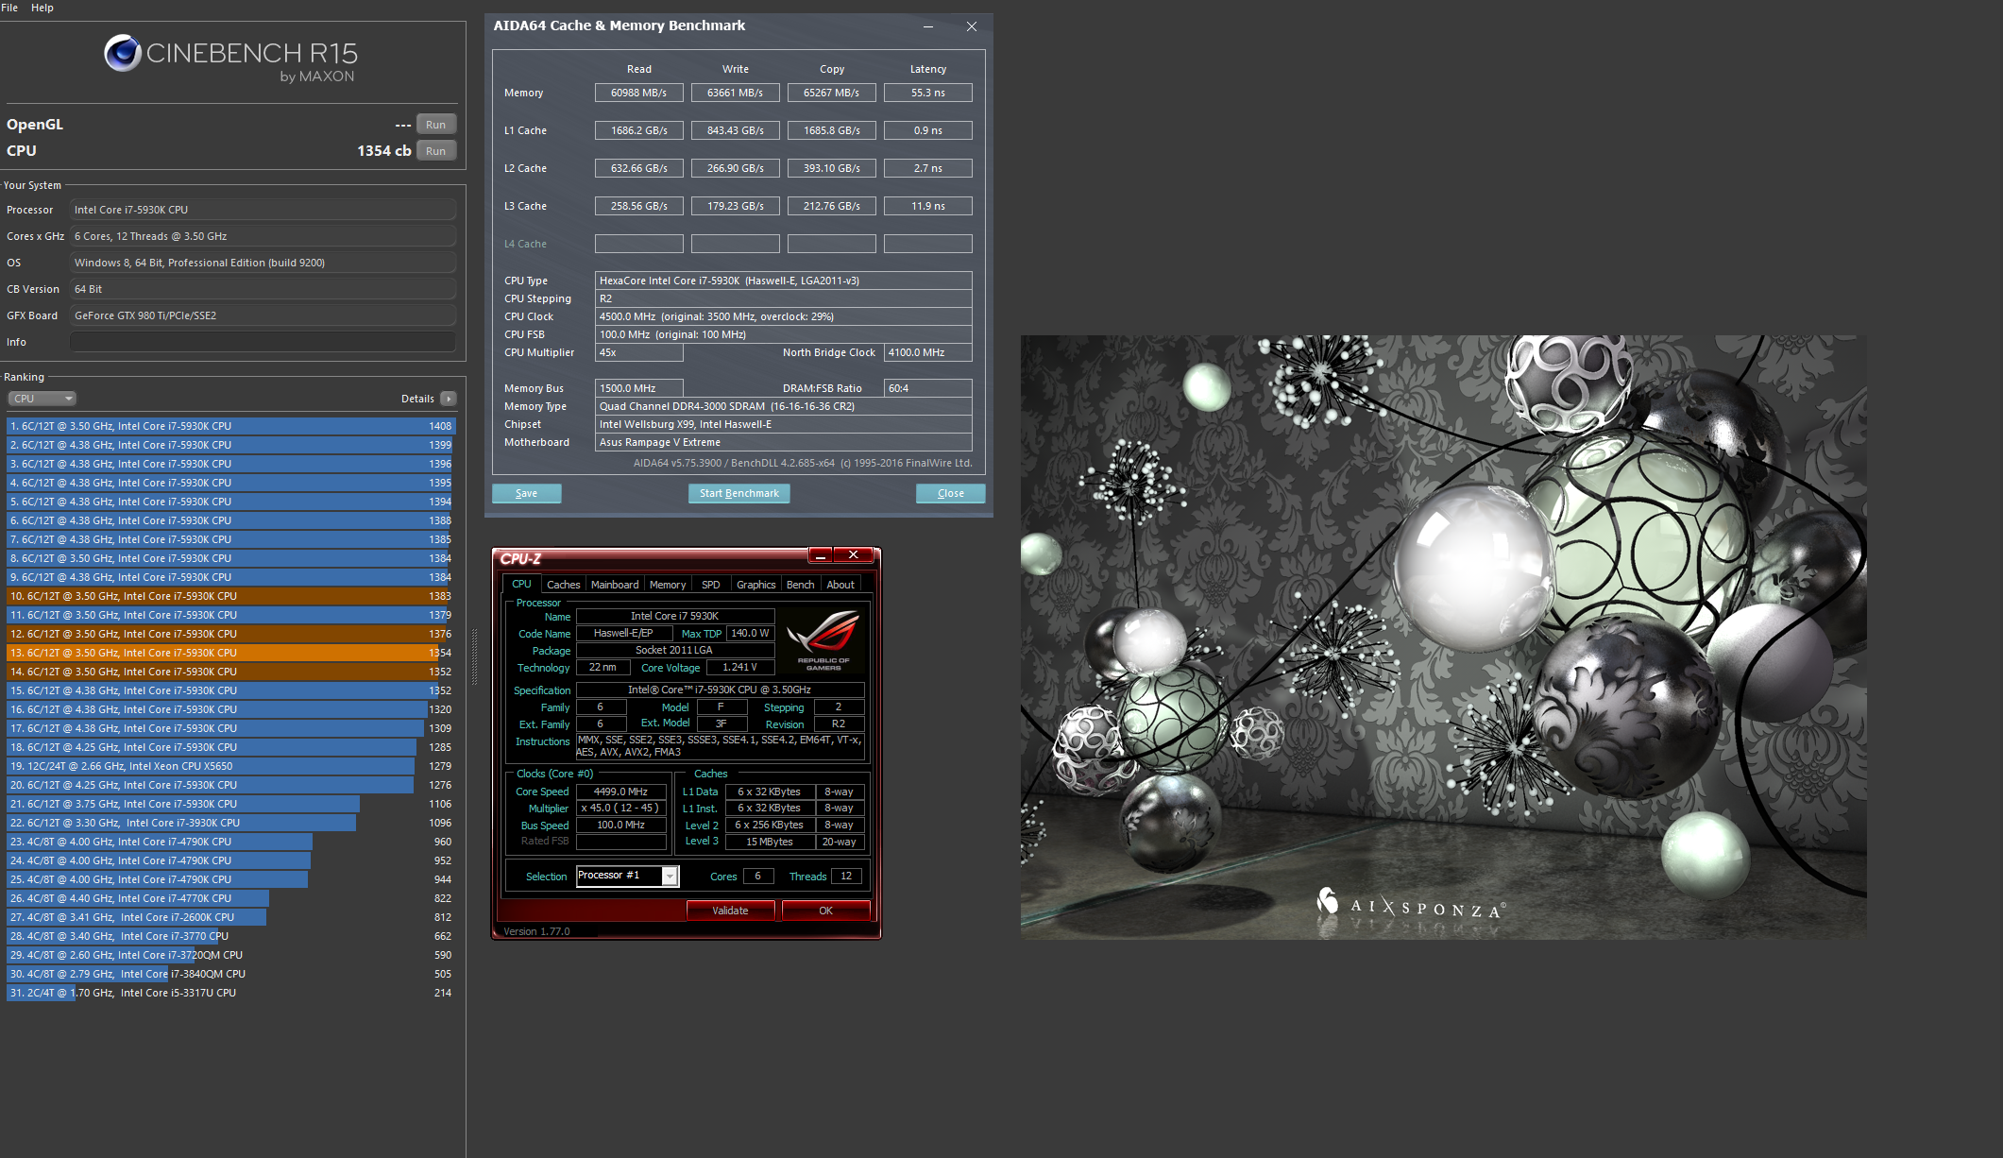This screenshot has height=1158, width=2003.
Task: Click the Threads value 12 in CPU-Z
Action: [x=846, y=877]
